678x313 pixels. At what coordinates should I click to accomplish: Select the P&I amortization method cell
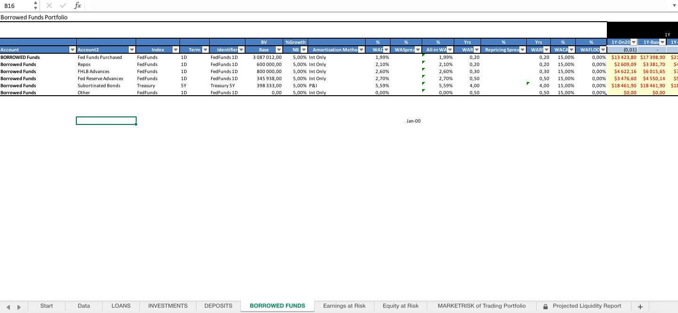(x=336, y=86)
